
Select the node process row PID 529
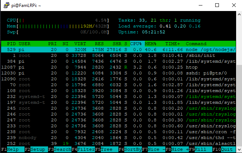click(x=118, y=50)
